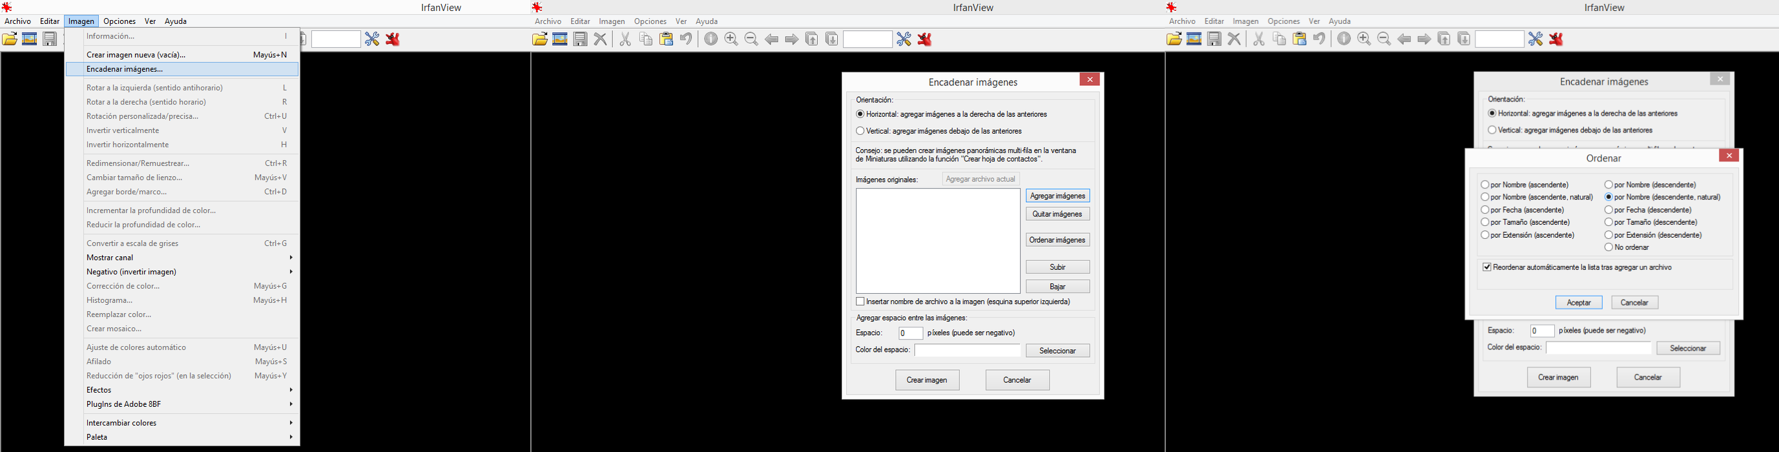Screen dimensions: 1779x452
Task: Click the open file icon in the right window
Action: pos(1174,39)
